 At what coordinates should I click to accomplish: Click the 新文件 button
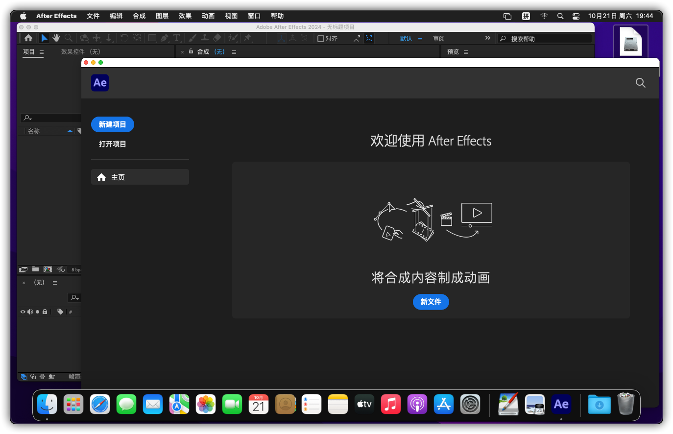(431, 302)
